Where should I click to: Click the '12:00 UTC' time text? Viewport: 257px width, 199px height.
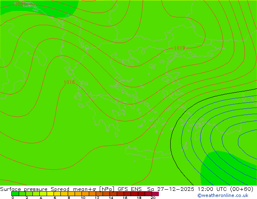click(x=212, y=189)
